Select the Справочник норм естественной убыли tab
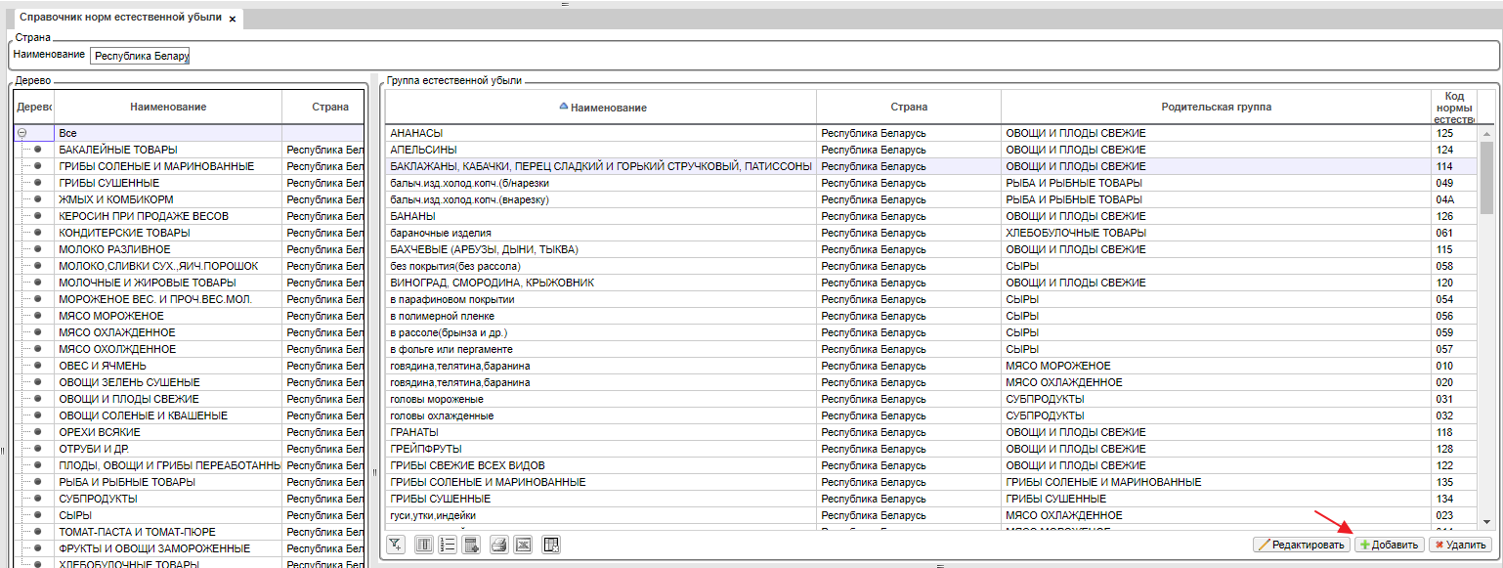 coord(120,19)
